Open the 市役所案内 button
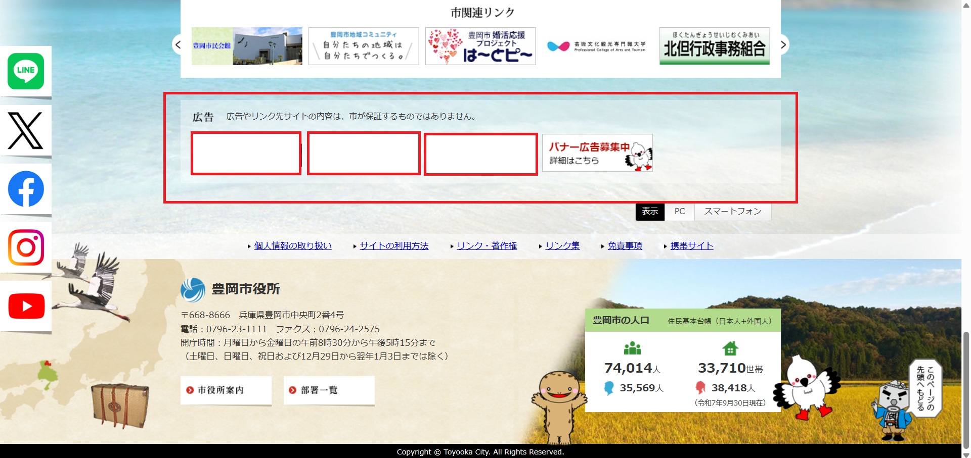Screen dimensions: 971x458 tap(226, 390)
